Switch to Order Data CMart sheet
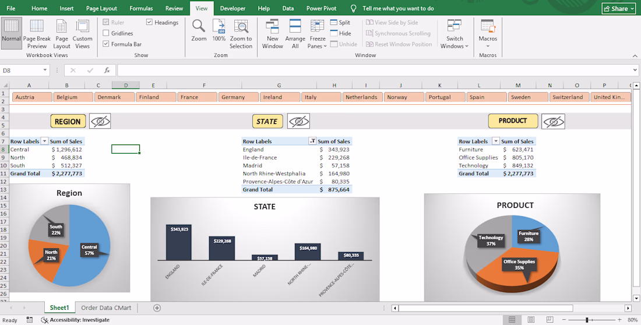The image size is (641, 325). pos(106,308)
